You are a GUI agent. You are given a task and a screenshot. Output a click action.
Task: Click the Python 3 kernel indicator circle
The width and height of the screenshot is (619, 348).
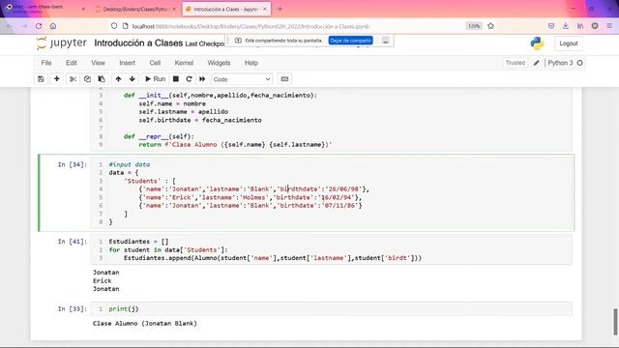click(x=579, y=63)
